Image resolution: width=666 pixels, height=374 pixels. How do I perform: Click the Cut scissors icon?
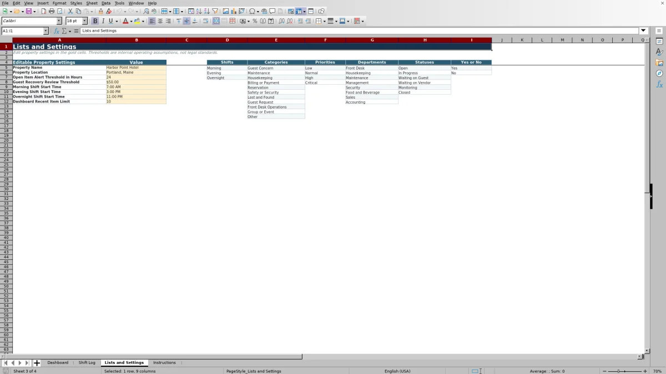pyautogui.click(x=70, y=11)
